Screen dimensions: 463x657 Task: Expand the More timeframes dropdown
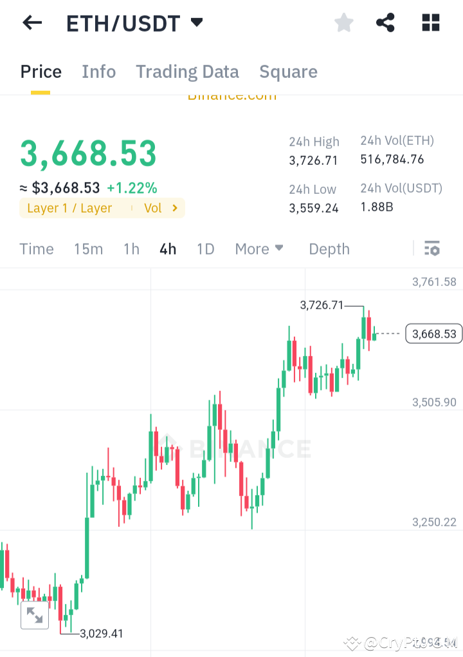coord(259,249)
